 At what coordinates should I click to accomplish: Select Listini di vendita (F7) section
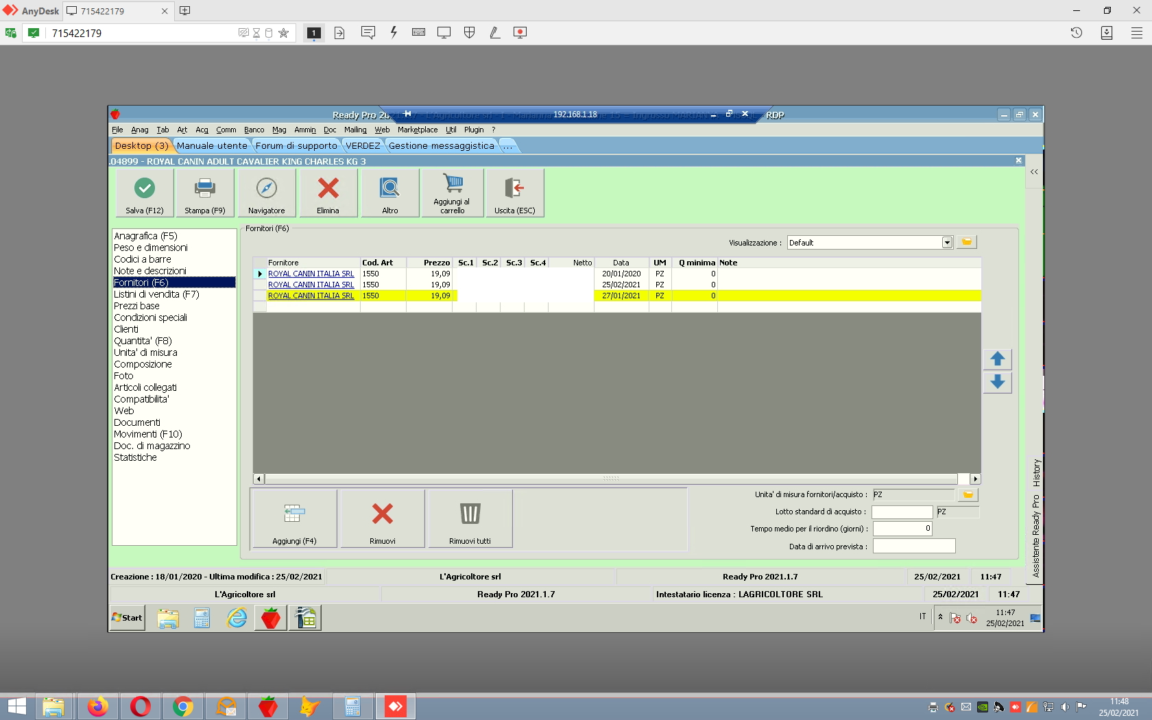pos(156,294)
